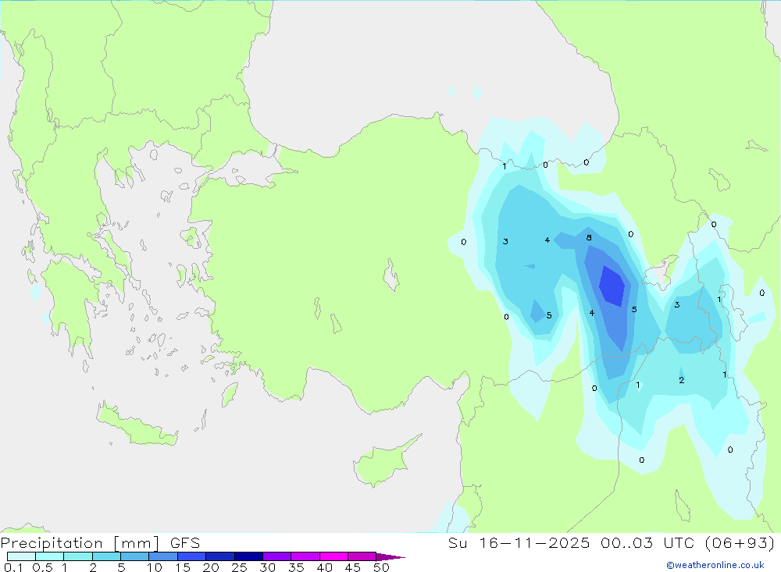Click the 'Precipitation [mm] GFS' title text

click(x=100, y=542)
